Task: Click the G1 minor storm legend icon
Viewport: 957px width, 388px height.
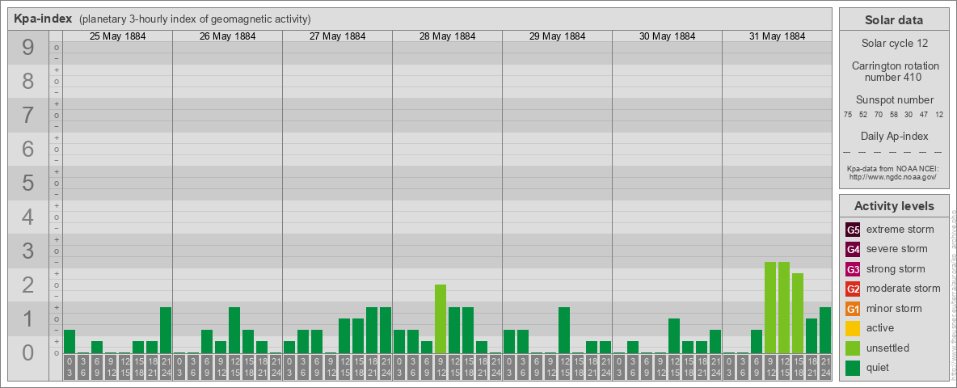Action: (853, 309)
